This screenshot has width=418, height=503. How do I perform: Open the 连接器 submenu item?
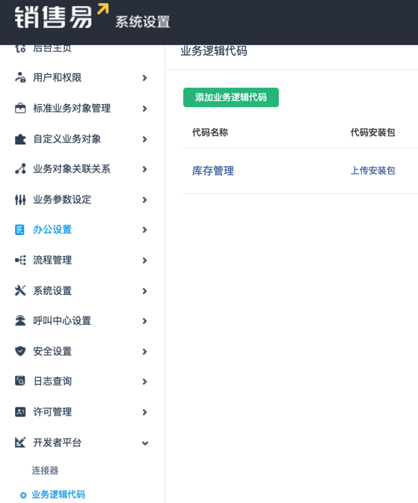45,470
